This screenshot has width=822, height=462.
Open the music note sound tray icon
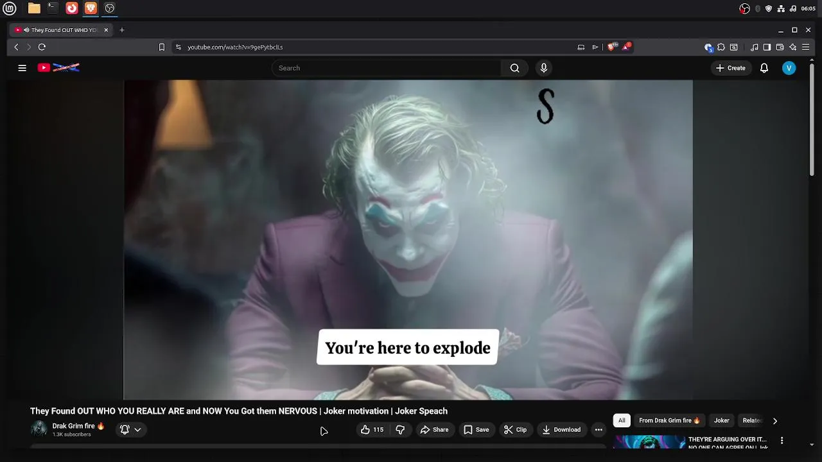tap(793, 8)
